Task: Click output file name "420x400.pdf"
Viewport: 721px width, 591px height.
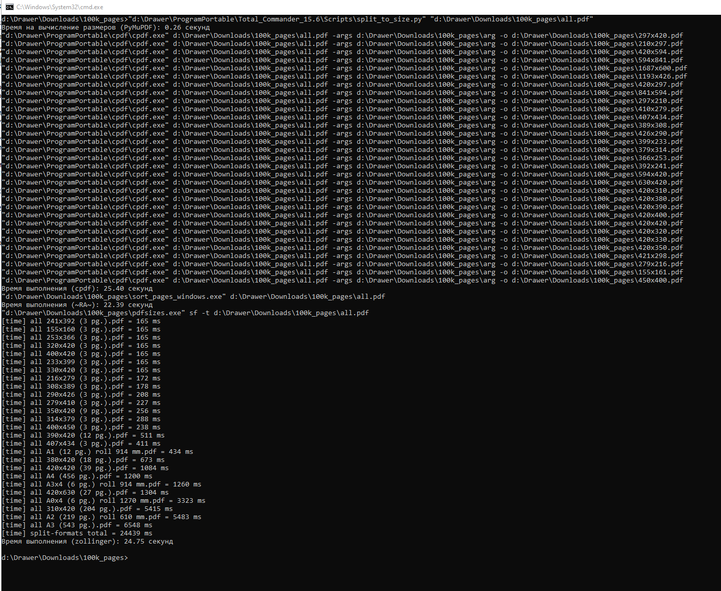Action: pos(661,215)
